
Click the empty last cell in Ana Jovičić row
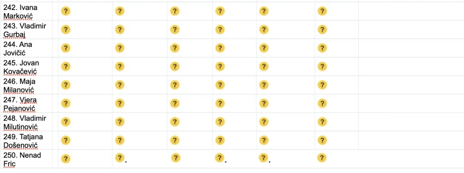point(411,48)
